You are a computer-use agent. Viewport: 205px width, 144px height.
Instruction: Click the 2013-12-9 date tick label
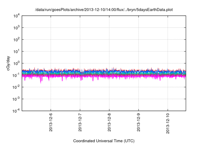(x=139, y=122)
